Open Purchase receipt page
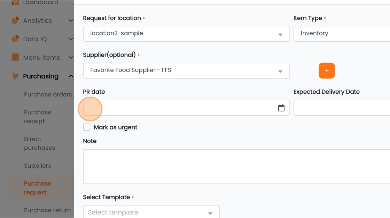Image resolution: width=390 pixels, height=218 pixels. (x=38, y=117)
